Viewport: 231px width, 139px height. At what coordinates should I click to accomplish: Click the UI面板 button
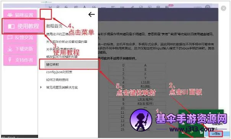216,134
